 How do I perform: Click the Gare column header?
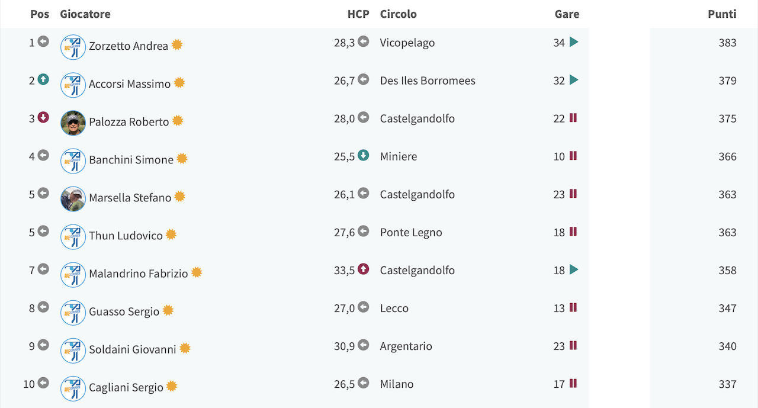pos(567,14)
